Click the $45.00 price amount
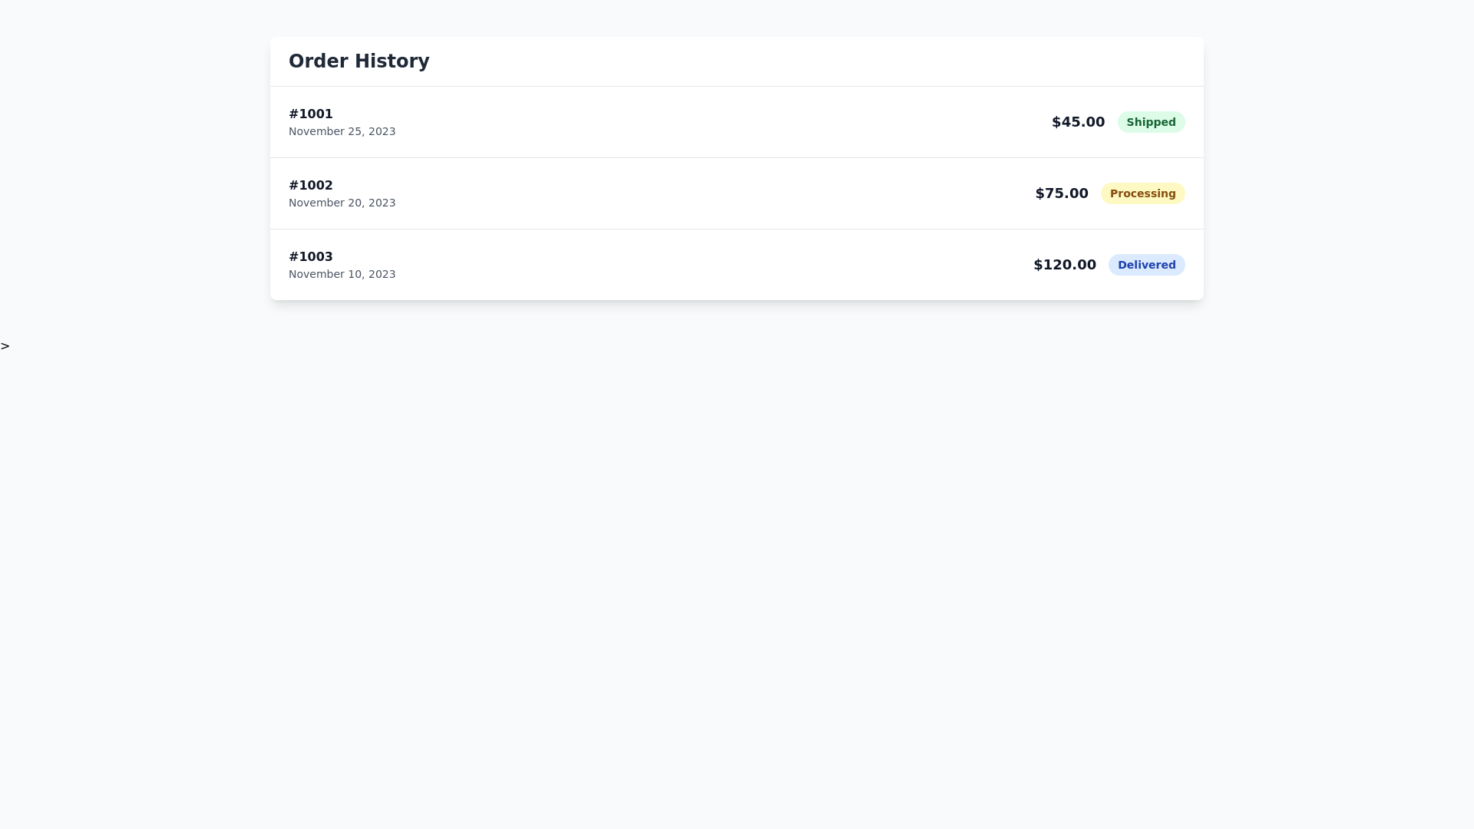The image size is (1474, 829). tap(1077, 122)
